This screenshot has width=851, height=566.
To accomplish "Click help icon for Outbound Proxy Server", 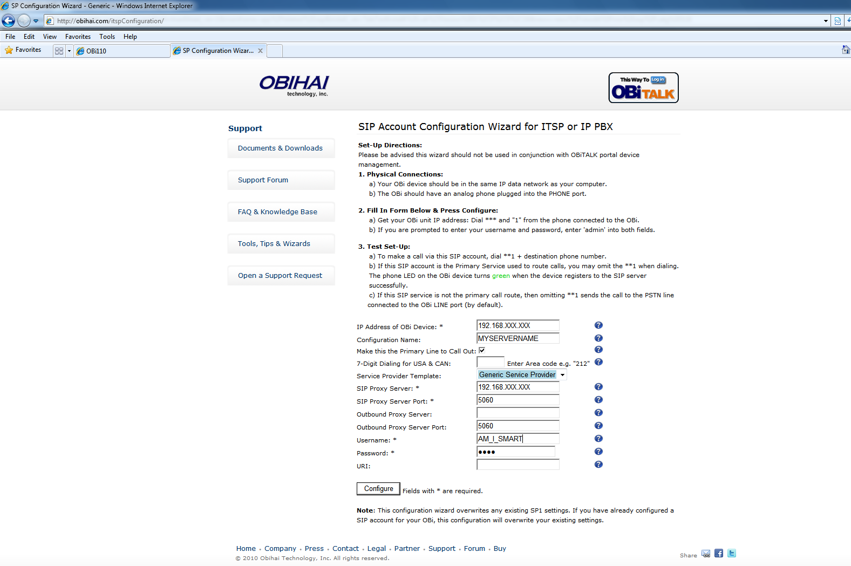I will (x=598, y=413).
